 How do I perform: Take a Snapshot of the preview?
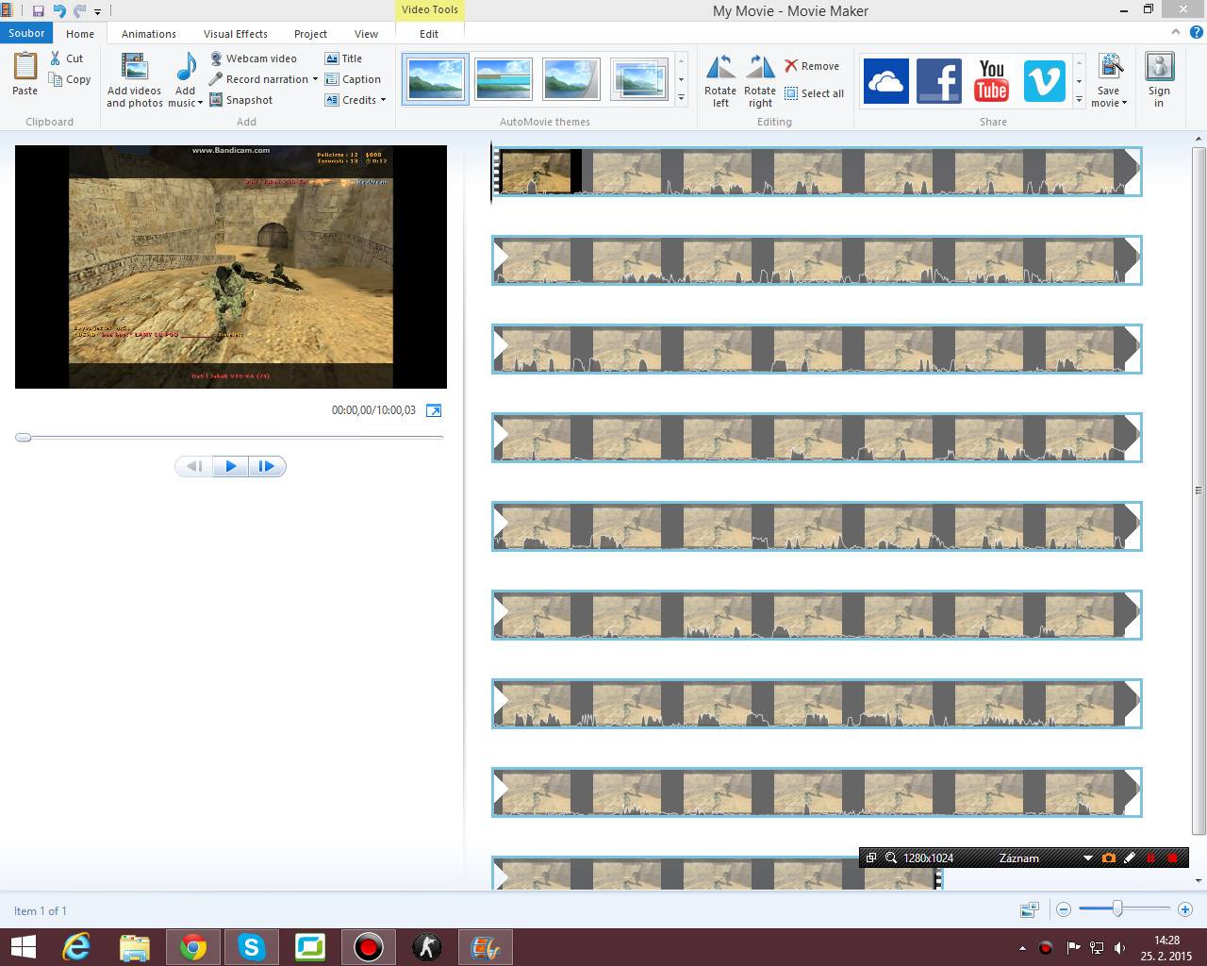(x=240, y=100)
